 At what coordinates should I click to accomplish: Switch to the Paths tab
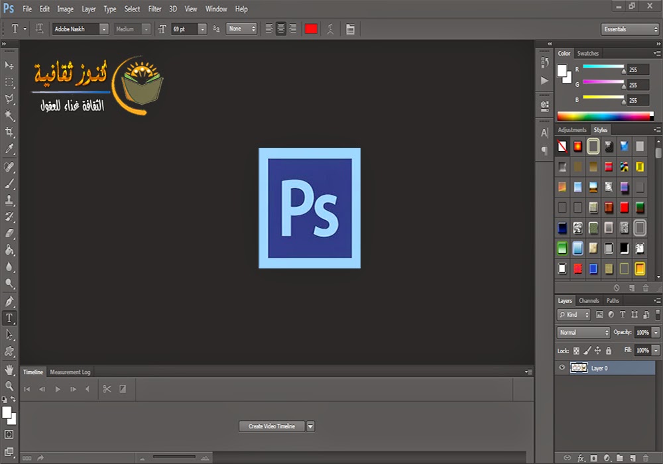(613, 300)
